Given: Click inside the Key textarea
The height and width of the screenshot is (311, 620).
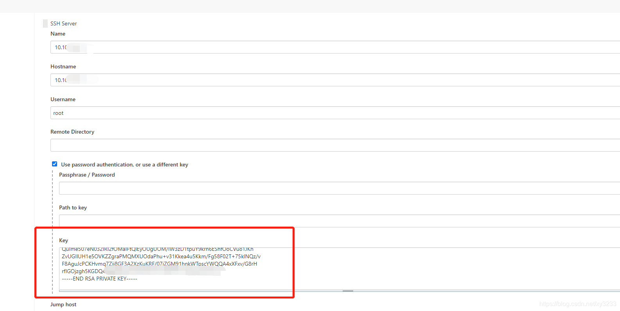Looking at the screenshot, I should tap(340, 269).
